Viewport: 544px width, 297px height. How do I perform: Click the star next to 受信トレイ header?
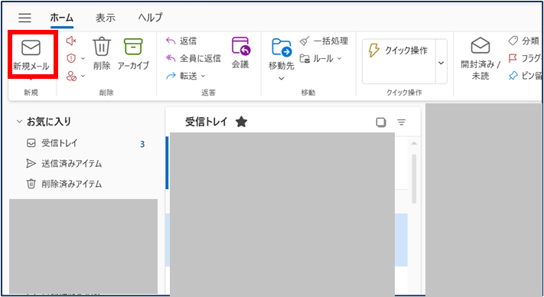[241, 122]
